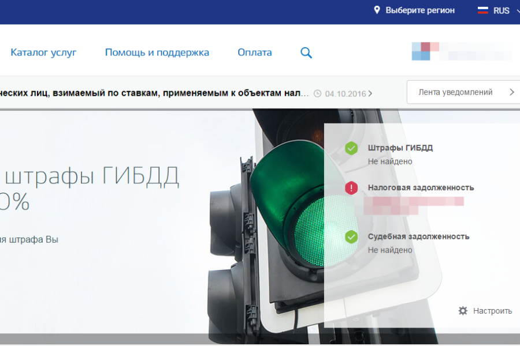The width and height of the screenshot is (520, 346).
Task: Click the red alert icon beside Налоговая задолженность
Action: pyautogui.click(x=352, y=187)
